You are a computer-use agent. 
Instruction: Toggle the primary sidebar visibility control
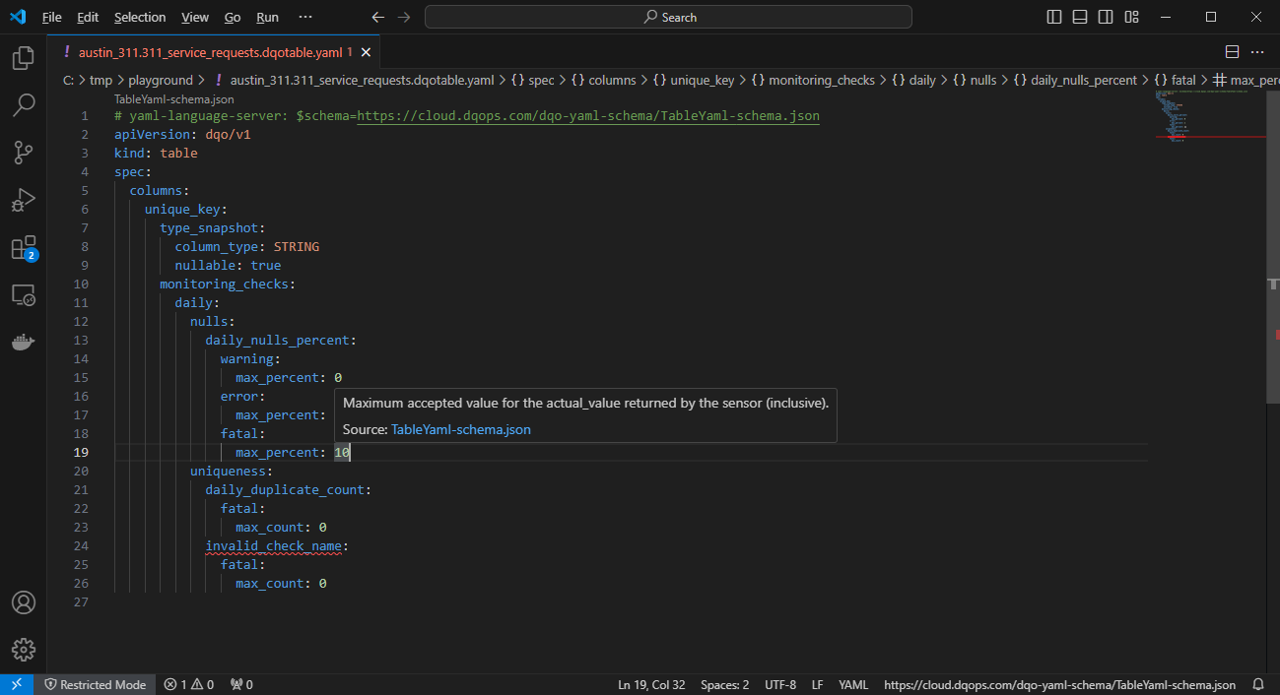tap(1053, 16)
